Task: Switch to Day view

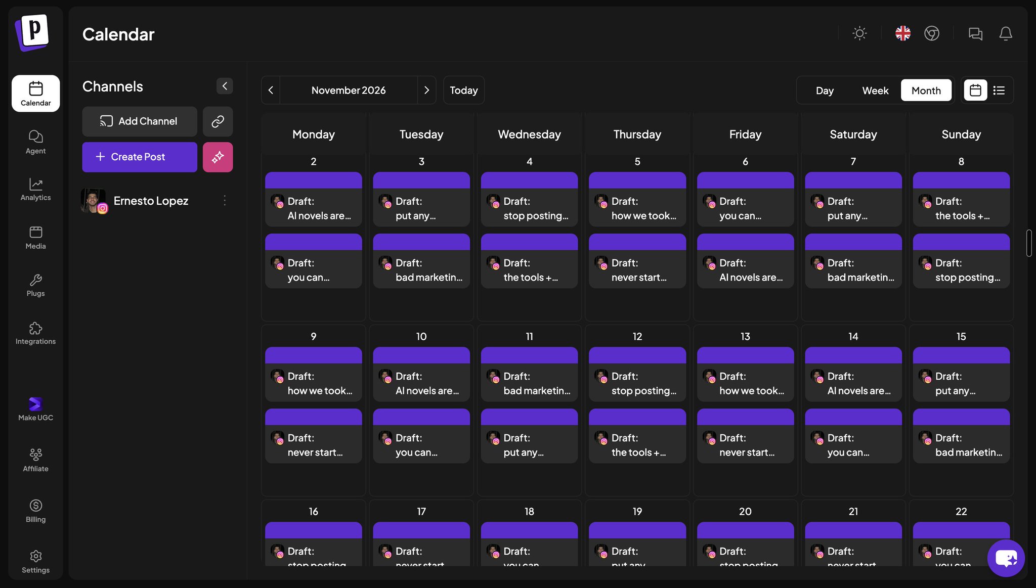Action: click(825, 91)
